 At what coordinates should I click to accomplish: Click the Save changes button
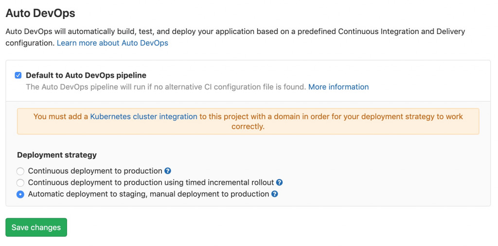tap(36, 228)
